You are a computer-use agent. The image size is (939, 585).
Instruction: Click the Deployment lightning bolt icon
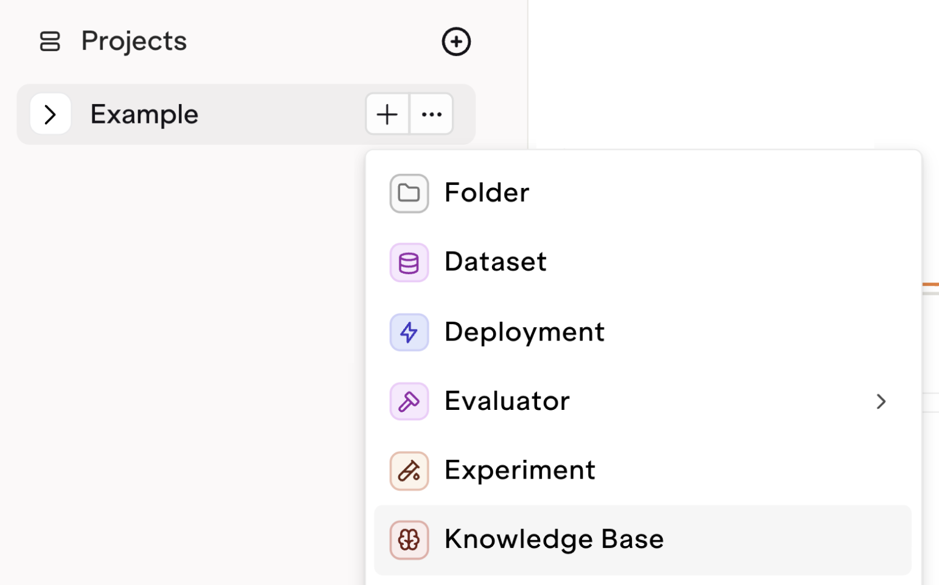pos(409,332)
